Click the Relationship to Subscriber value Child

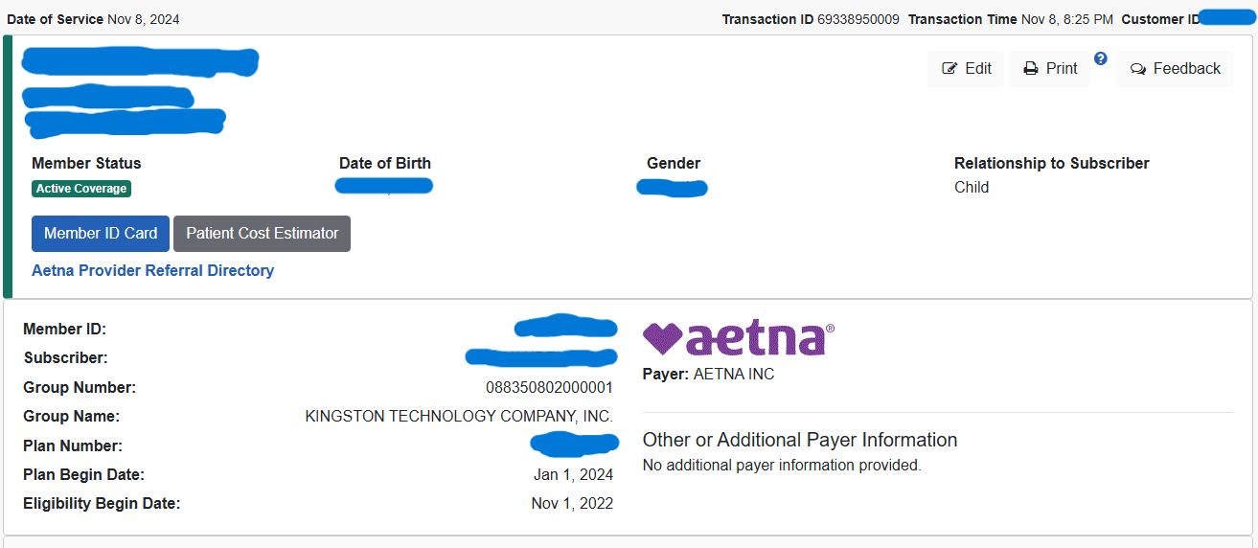coord(972,188)
